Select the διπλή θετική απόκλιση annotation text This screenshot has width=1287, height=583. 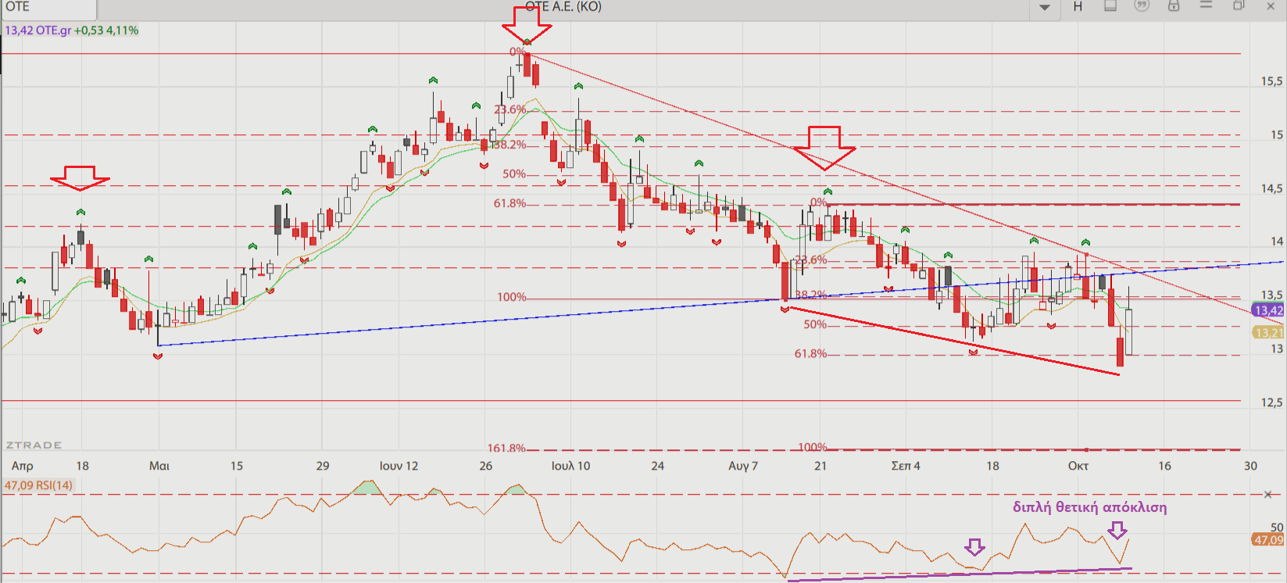click(x=1090, y=507)
